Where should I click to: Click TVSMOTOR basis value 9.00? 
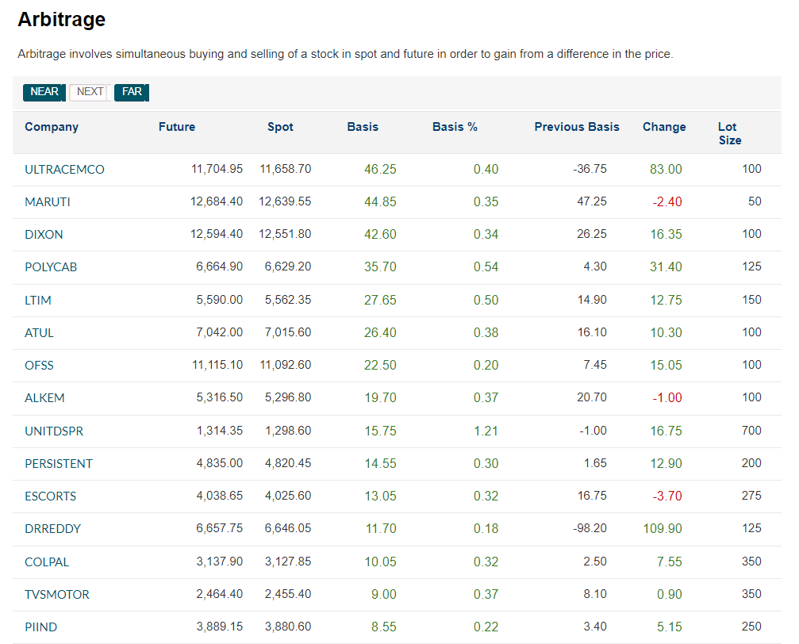384,595
